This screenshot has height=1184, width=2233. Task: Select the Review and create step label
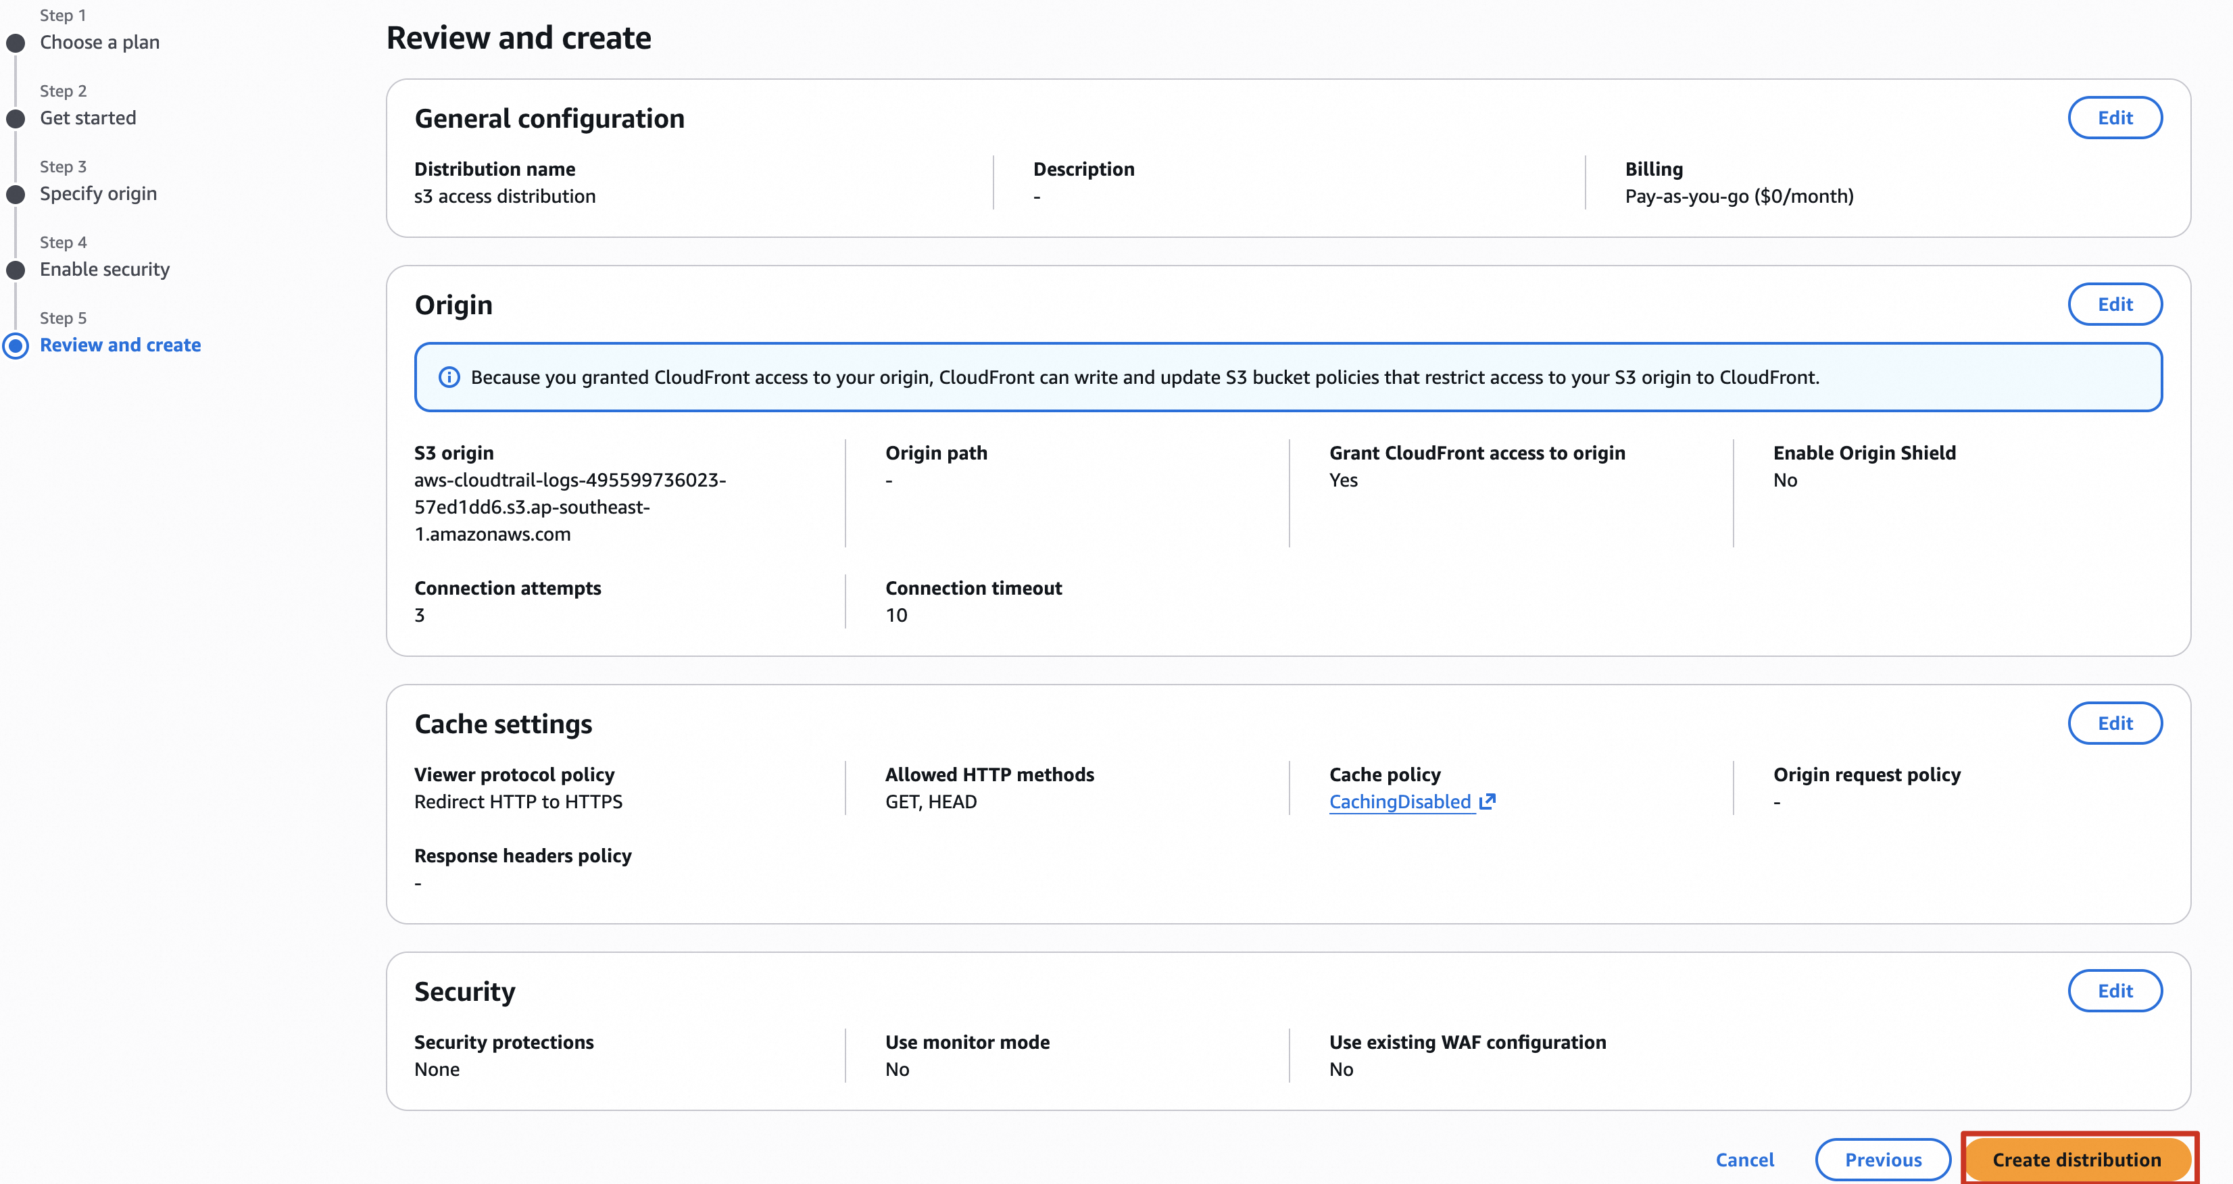120,345
